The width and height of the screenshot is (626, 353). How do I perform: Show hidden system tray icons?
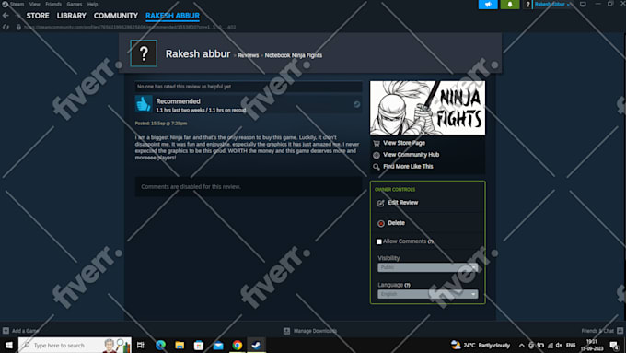(x=521, y=345)
